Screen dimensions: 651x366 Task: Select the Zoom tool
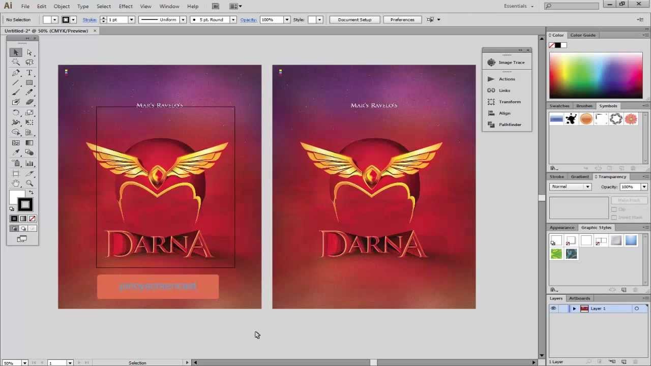tap(29, 183)
